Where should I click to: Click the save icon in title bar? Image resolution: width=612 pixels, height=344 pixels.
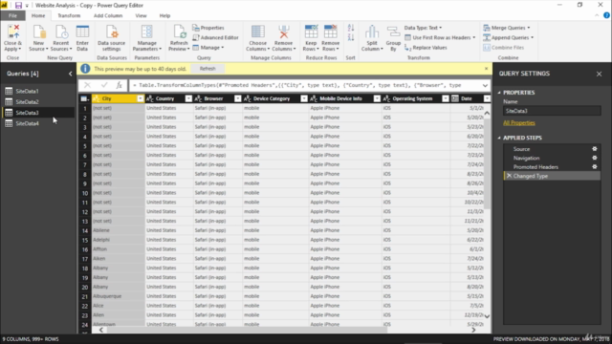(18, 5)
